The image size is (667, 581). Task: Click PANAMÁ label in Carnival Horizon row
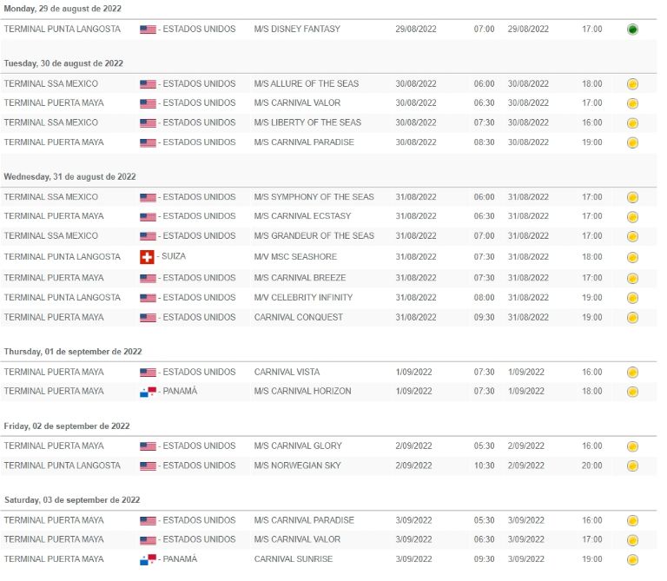click(x=180, y=391)
